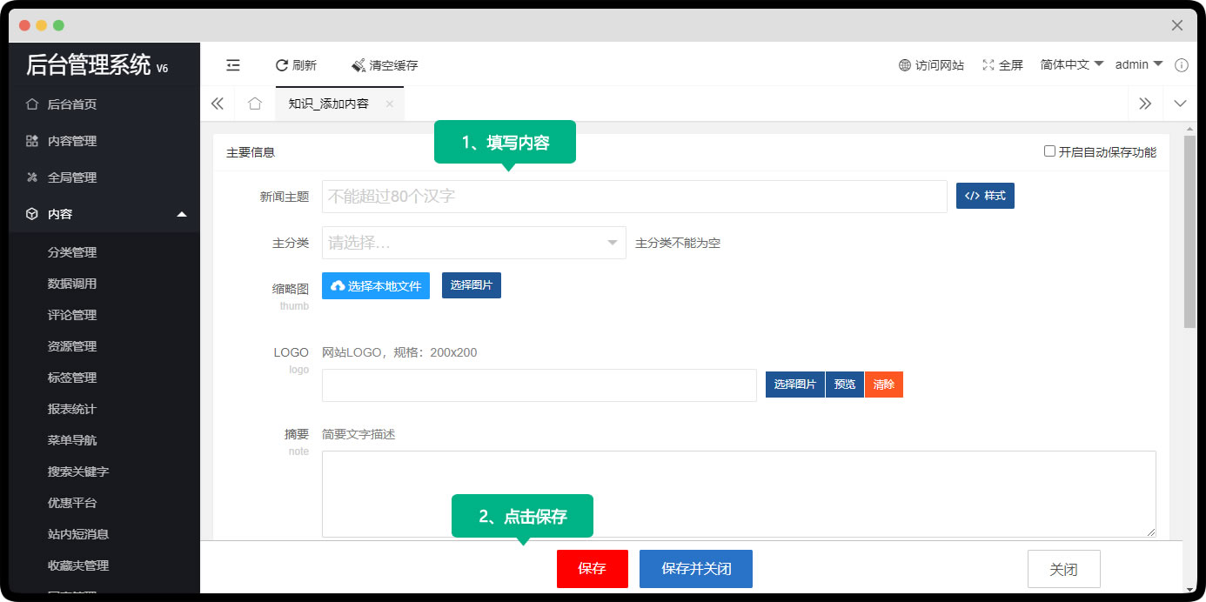Image resolution: width=1206 pixels, height=602 pixels.
Task: Collapse the 内容 sidebar section
Action: (x=181, y=214)
